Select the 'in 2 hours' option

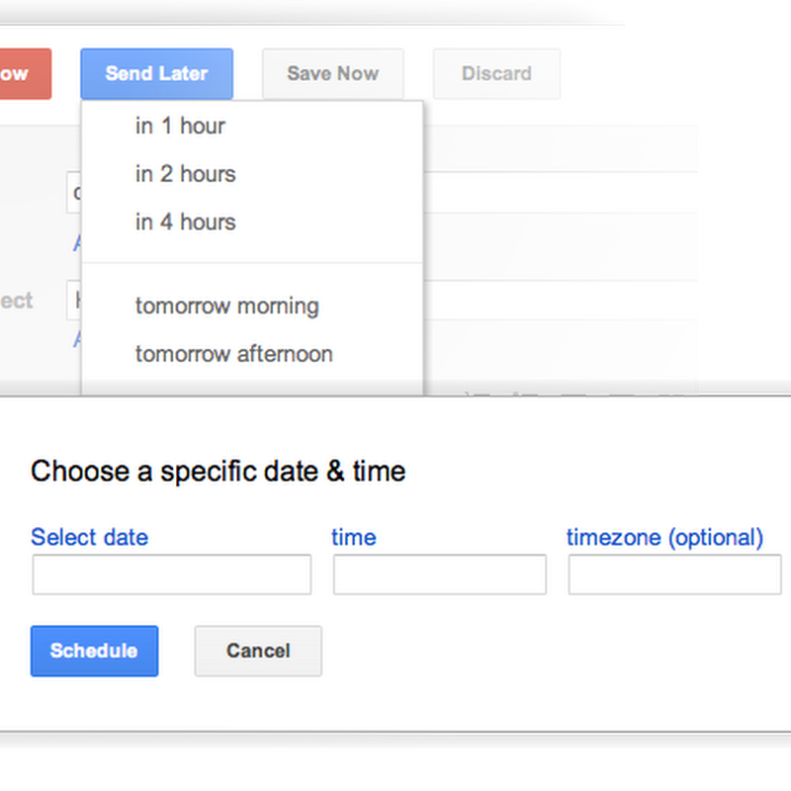click(185, 174)
